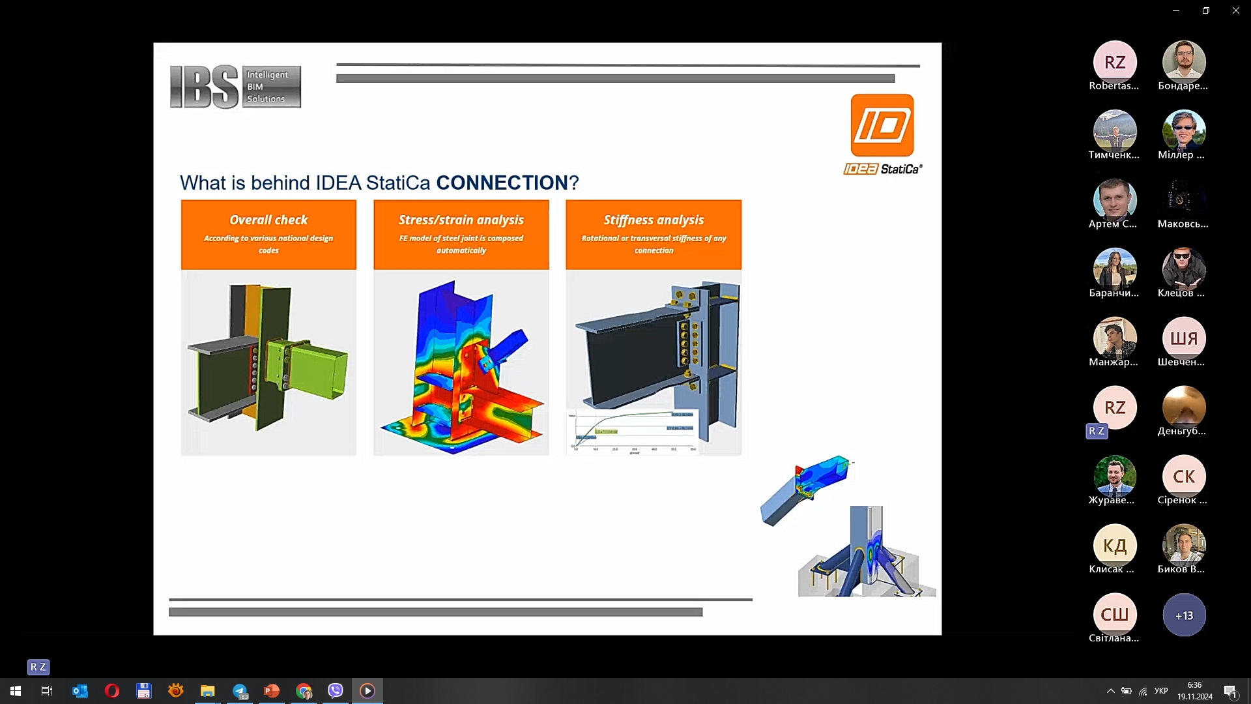Launch the Opera browser taskbar icon
Viewport: 1251px width, 704px height.
click(x=111, y=691)
